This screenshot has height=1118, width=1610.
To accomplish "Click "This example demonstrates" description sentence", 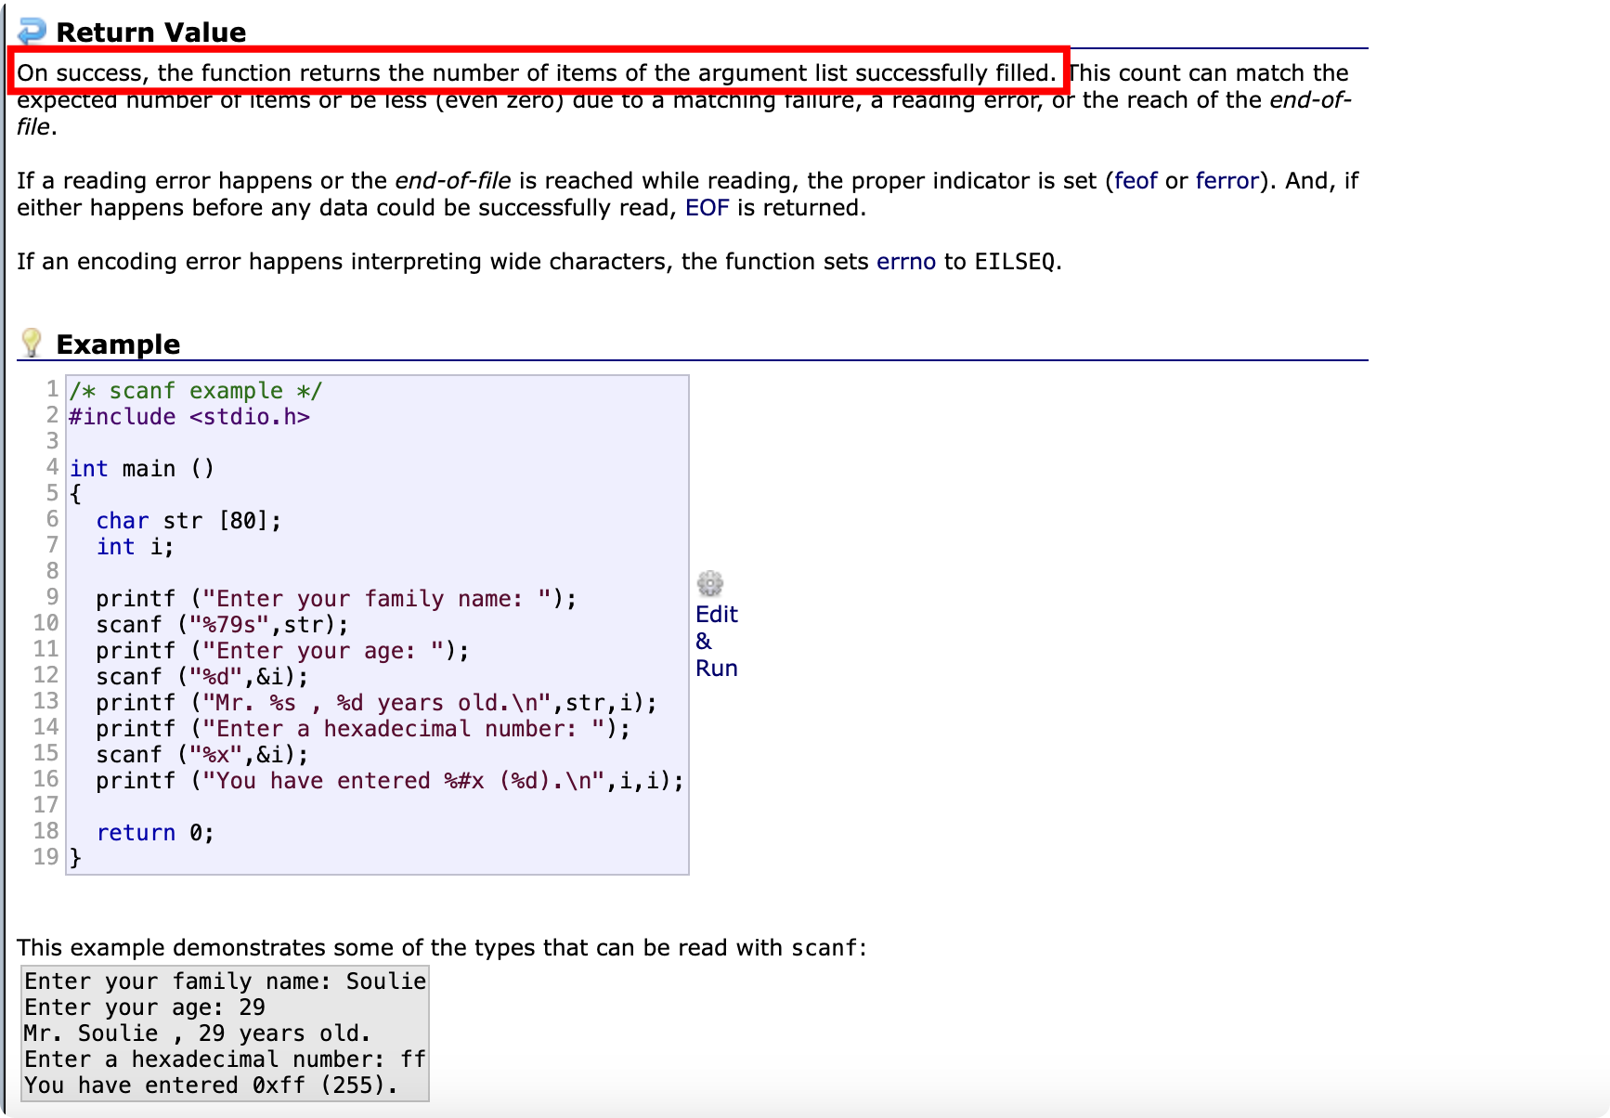I will click(442, 947).
